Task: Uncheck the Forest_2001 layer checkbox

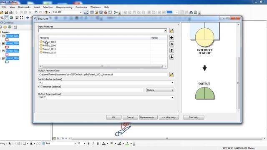Action: click(3, 36)
